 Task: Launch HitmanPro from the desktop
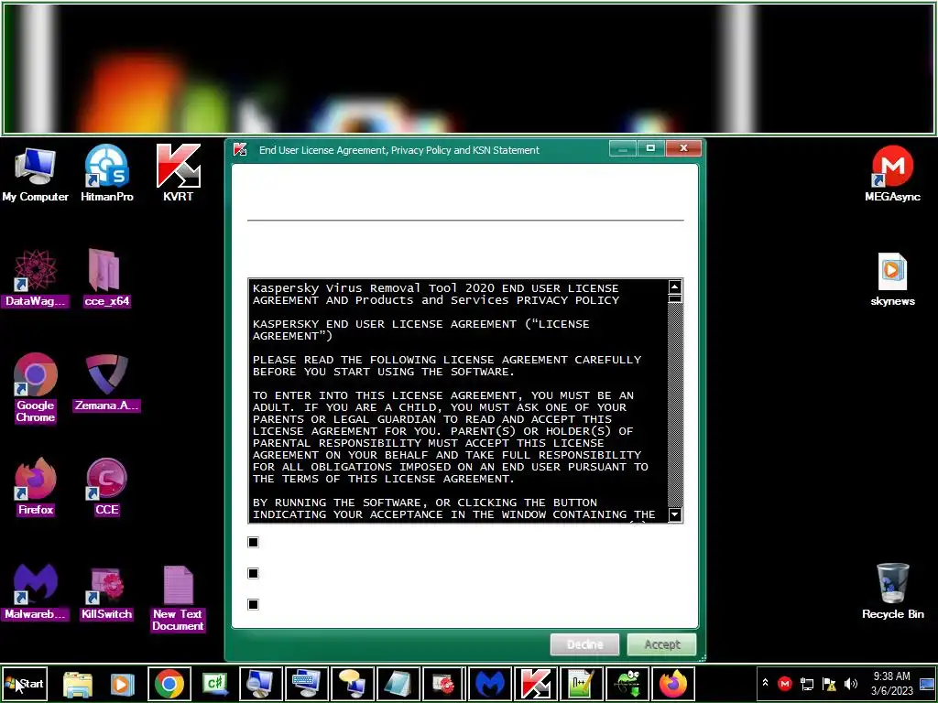106,173
